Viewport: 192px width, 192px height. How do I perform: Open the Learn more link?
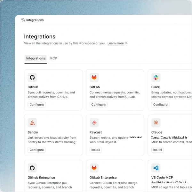(116, 43)
